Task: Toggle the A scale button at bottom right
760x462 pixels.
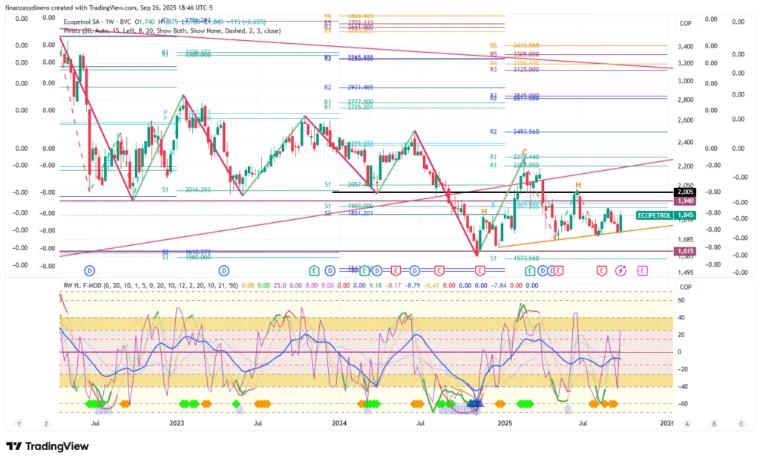Action: point(687,423)
